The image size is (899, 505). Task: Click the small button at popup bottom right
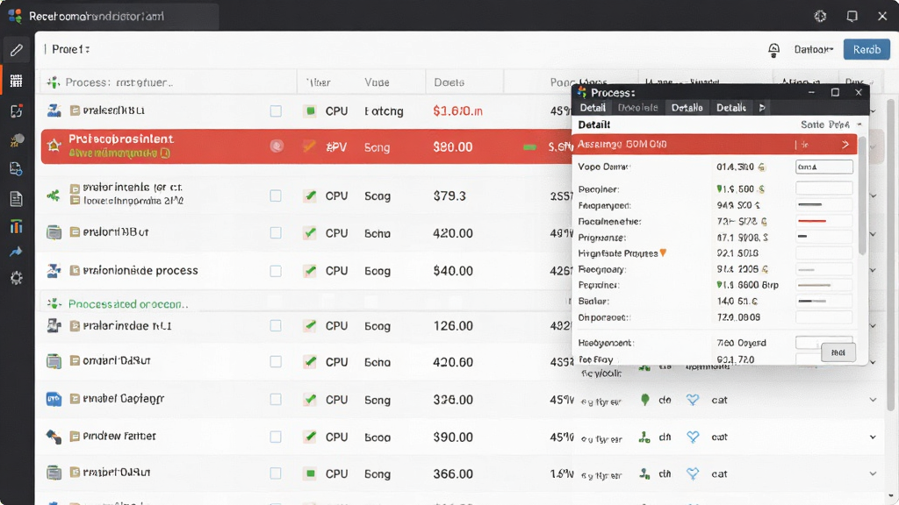pos(838,352)
